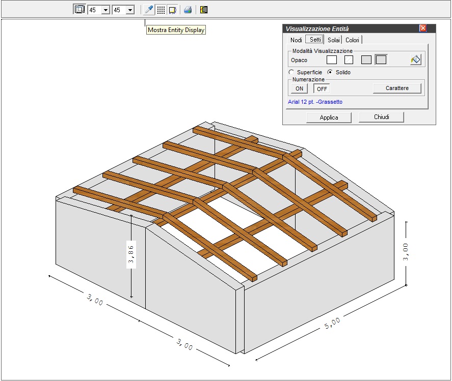Click the 5,00 length dimension label
Image resolution: width=452 pixels, height=381 pixels.
pyautogui.click(x=332, y=323)
